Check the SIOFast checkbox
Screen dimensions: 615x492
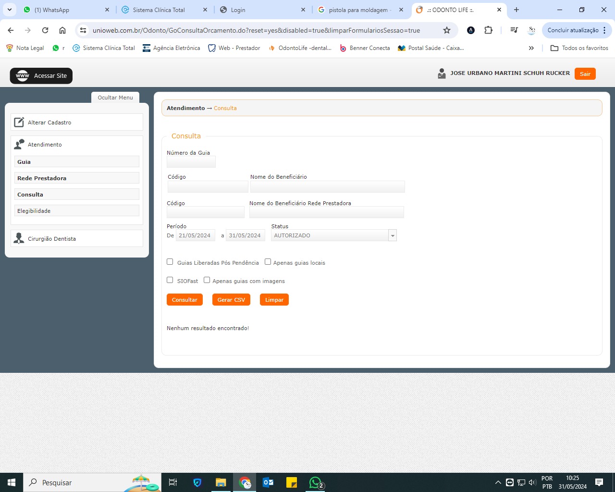170,280
